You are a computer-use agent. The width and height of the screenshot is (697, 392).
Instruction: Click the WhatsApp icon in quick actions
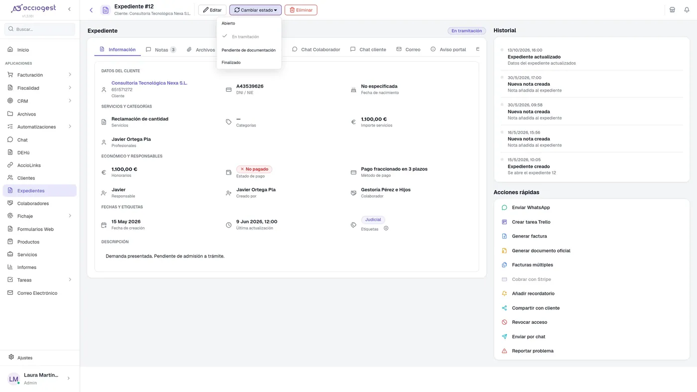tap(504, 208)
